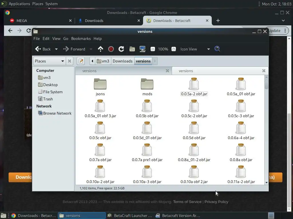Select 0.0.8a obf.jar file
The height and width of the screenshot is (219, 293).
pos(241,153)
